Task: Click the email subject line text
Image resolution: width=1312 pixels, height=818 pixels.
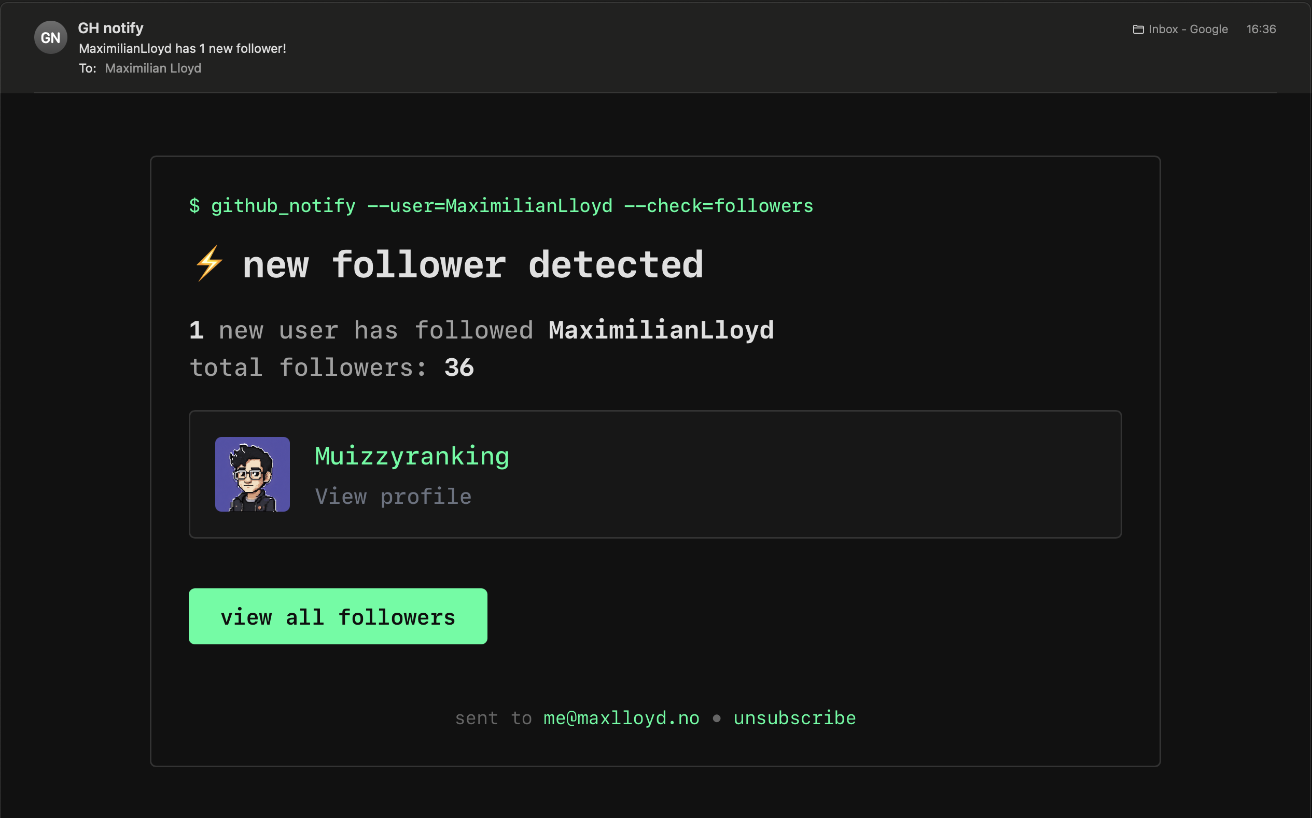Action: point(183,48)
